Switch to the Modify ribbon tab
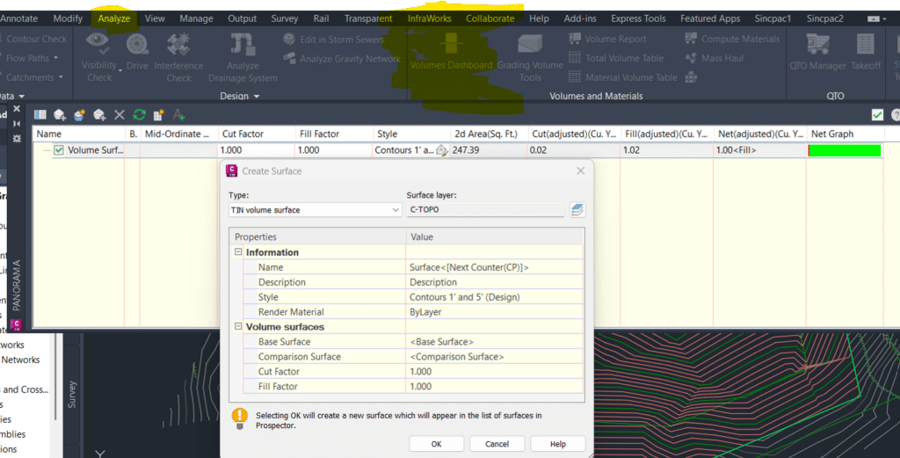The width and height of the screenshot is (900, 458). click(x=68, y=18)
